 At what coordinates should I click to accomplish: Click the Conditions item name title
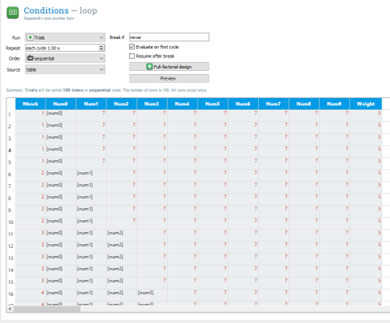click(x=46, y=10)
